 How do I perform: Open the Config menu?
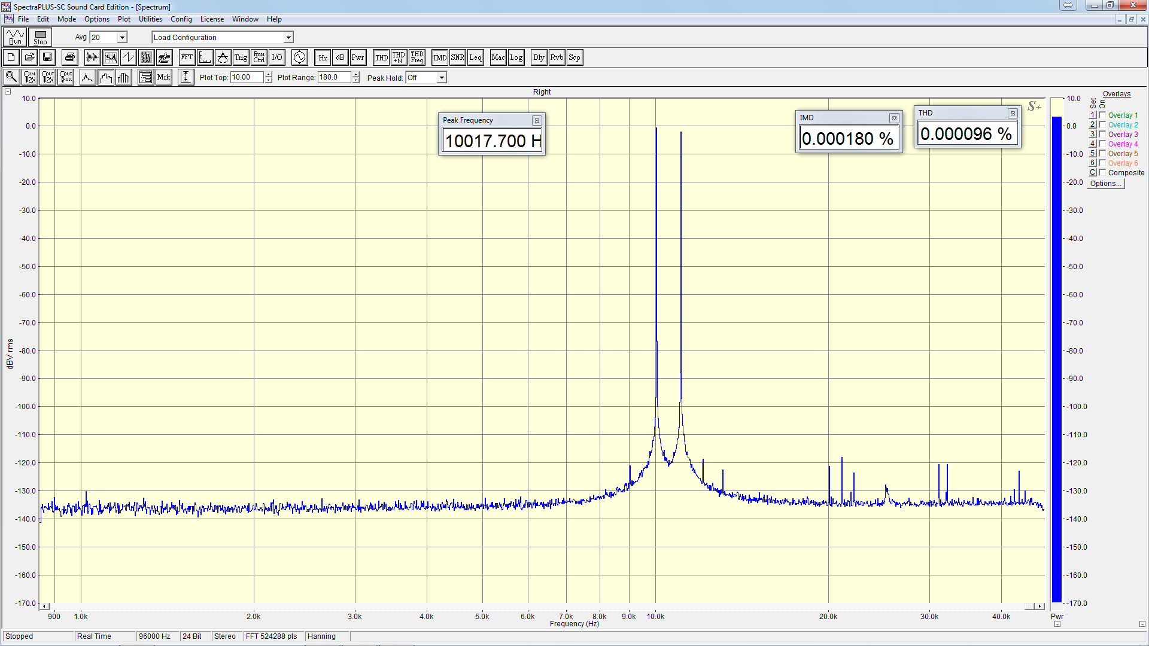coord(181,19)
